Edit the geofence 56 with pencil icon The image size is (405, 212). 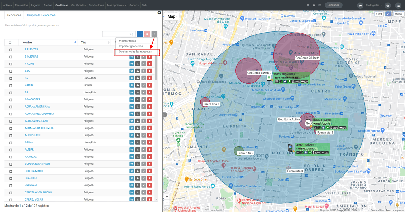pyautogui.click(x=144, y=78)
